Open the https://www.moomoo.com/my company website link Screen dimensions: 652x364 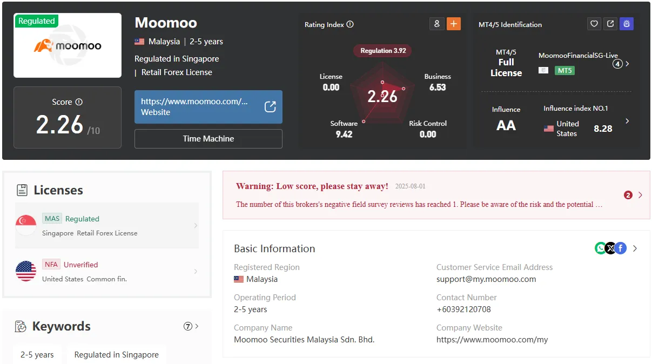tap(492, 340)
